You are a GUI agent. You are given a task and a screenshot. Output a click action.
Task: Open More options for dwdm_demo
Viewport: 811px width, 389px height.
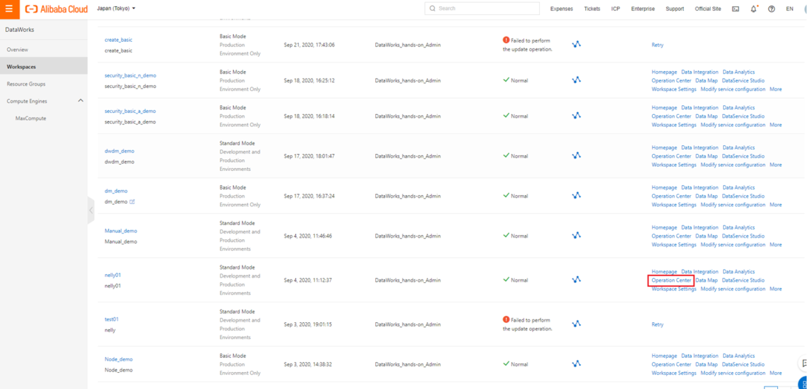[x=775, y=165]
